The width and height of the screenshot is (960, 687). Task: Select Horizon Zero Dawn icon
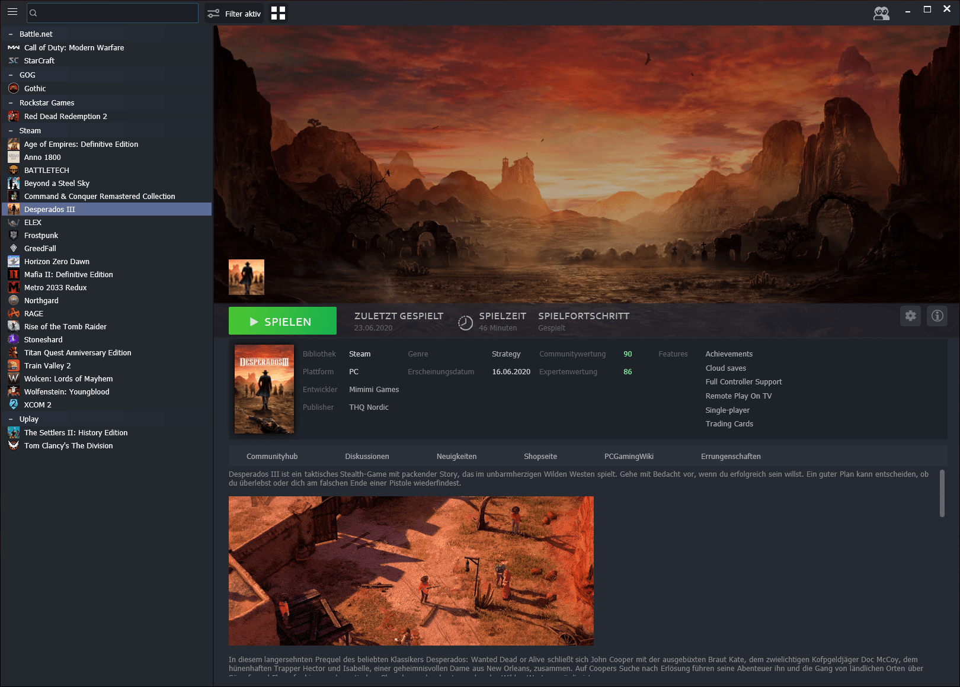[x=14, y=261]
